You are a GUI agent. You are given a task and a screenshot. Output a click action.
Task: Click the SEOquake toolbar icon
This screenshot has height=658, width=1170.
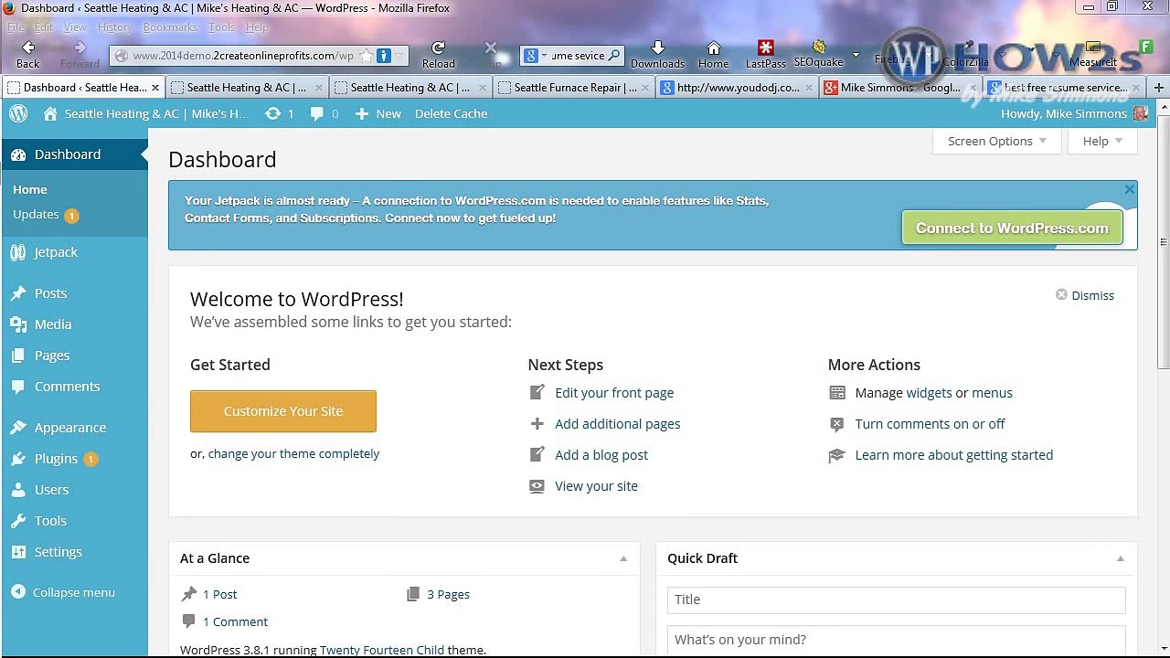[818, 48]
